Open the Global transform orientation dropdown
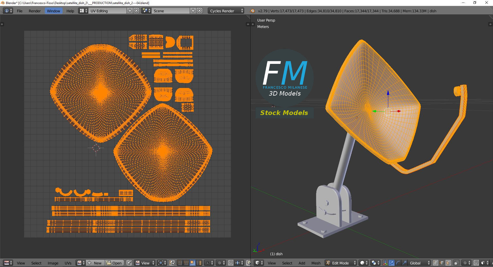 419,263
